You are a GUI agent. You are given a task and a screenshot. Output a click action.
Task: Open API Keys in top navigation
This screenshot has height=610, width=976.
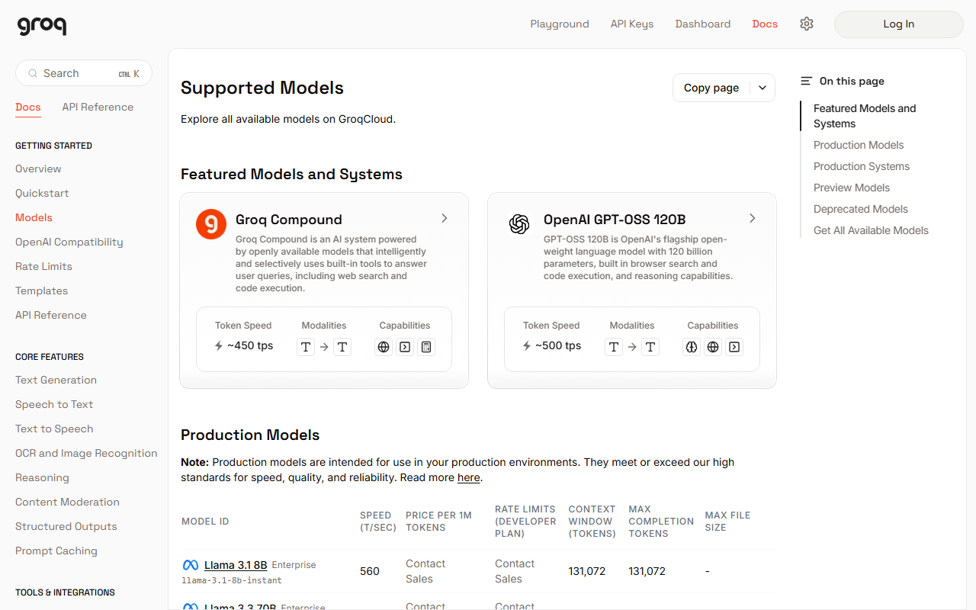click(x=632, y=24)
